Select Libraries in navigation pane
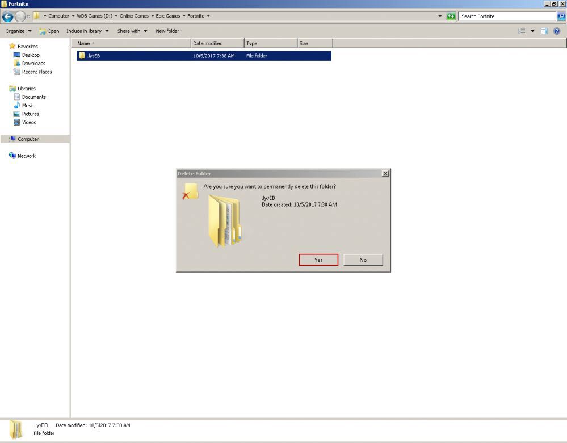567x443 pixels. (27, 88)
